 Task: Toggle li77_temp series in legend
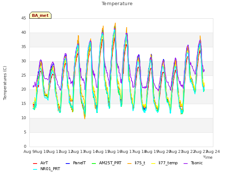pyautogui.click(x=164, y=163)
